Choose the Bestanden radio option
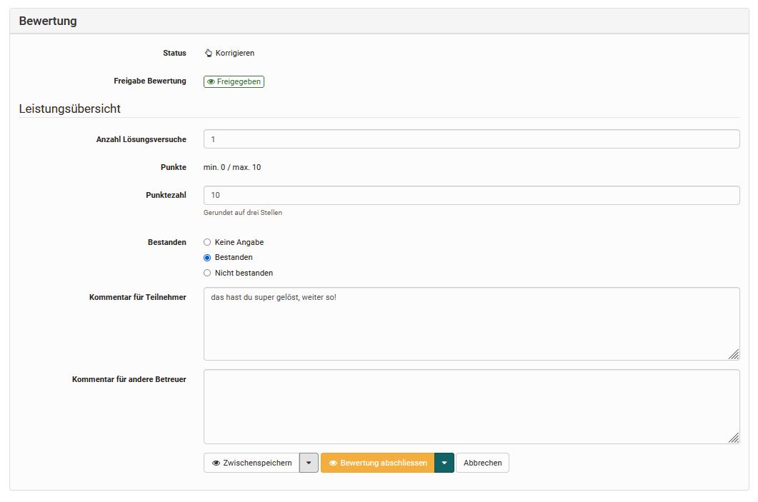The image size is (758, 502). coord(207,257)
